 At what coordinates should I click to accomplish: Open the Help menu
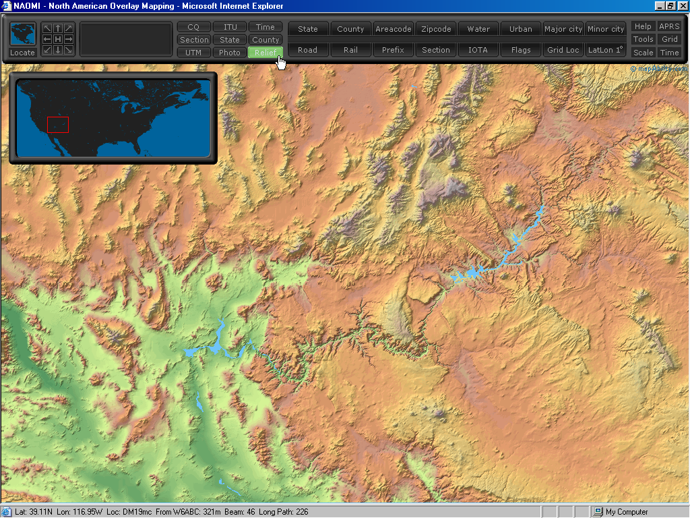click(643, 26)
